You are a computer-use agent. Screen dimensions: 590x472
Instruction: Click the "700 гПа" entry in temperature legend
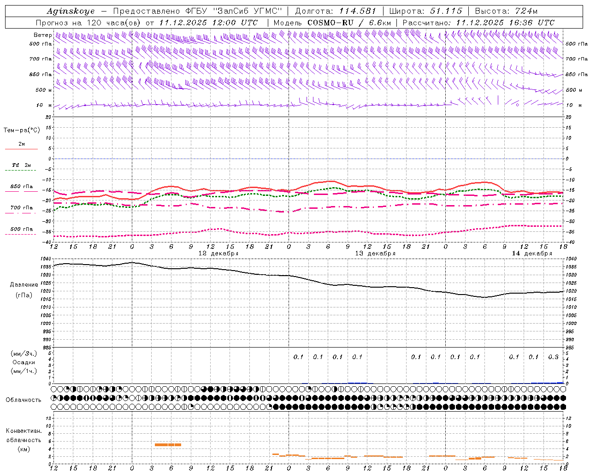(21, 207)
